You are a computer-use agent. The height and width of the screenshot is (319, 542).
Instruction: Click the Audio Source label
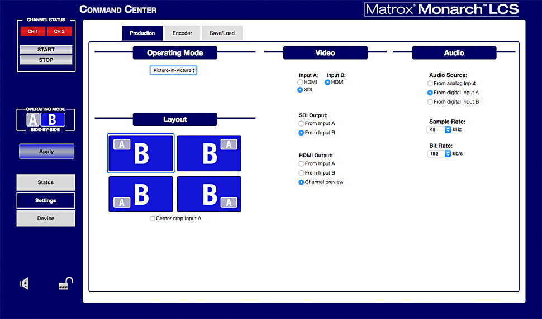coord(448,75)
